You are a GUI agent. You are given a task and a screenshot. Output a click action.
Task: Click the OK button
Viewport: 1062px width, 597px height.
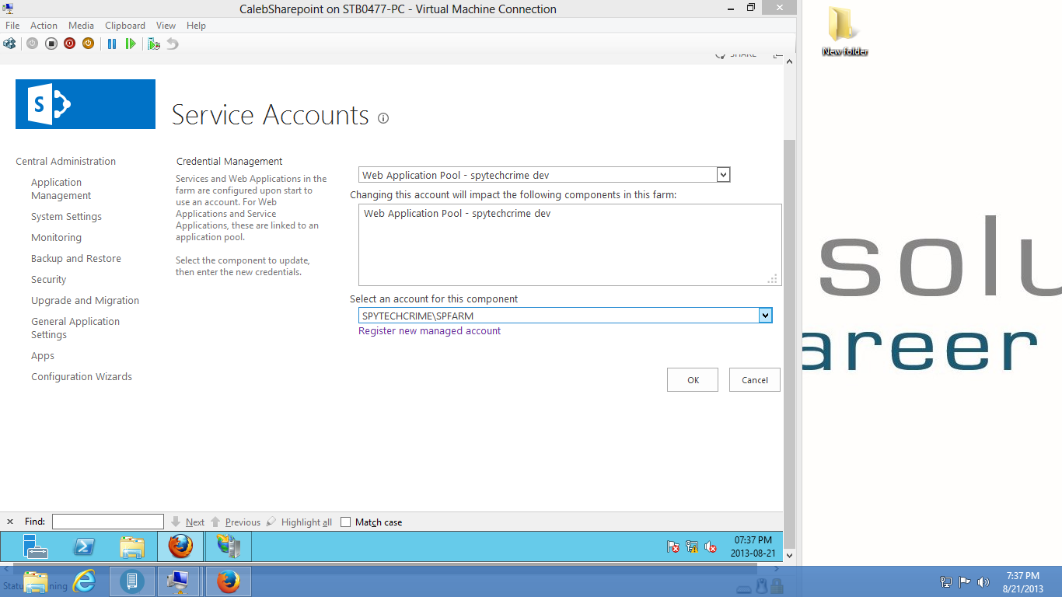[693, 380]
